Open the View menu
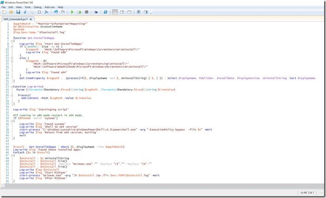 pyautogui.click(x=19, y=7)
